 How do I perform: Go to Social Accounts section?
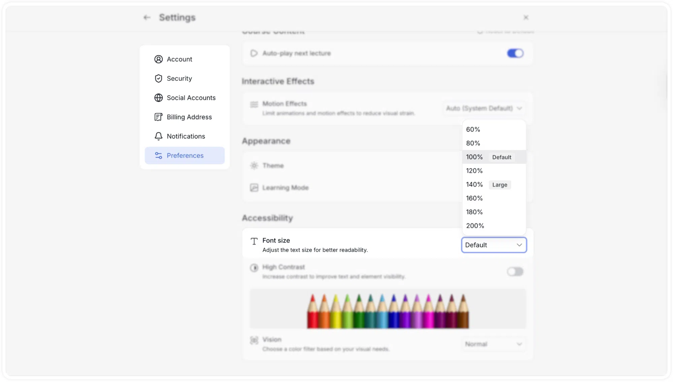tap(184, 98)
